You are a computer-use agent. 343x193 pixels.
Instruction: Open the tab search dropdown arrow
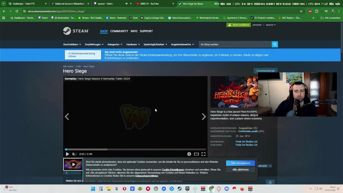3,4
